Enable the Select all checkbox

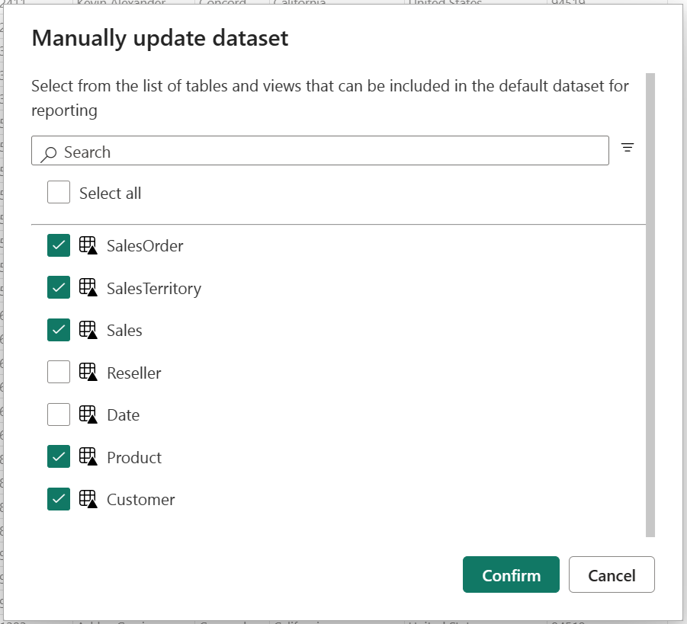pos(59,192)
